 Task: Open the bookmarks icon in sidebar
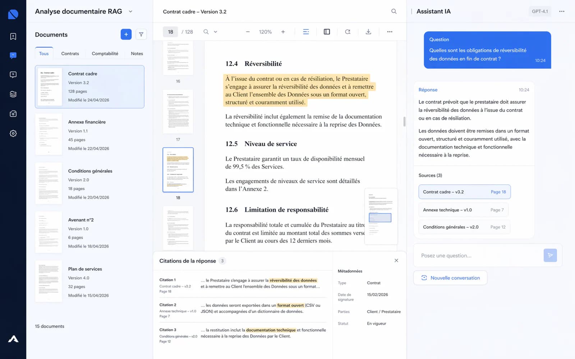coord(13,36)
